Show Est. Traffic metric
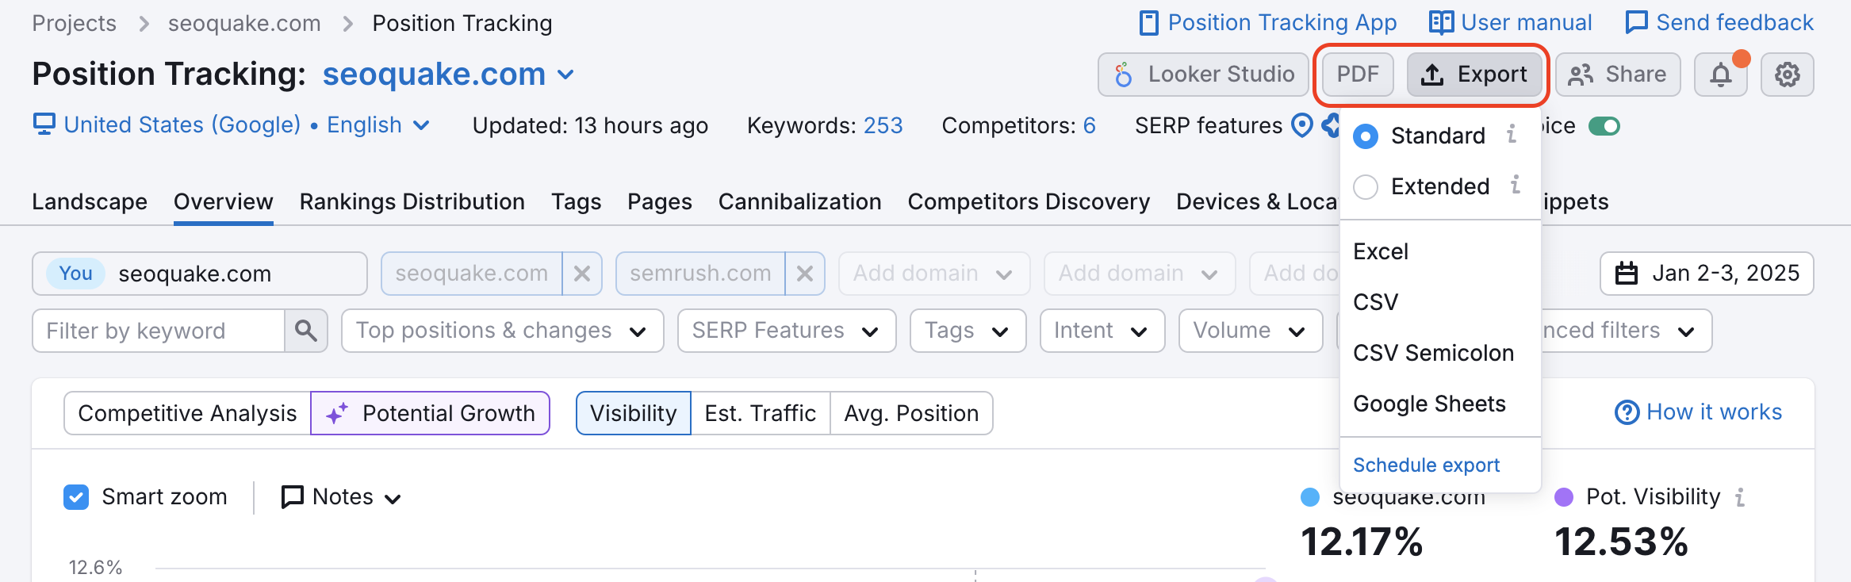Image resolution: width=1851 pixels, height=582 pixels. 761,413
